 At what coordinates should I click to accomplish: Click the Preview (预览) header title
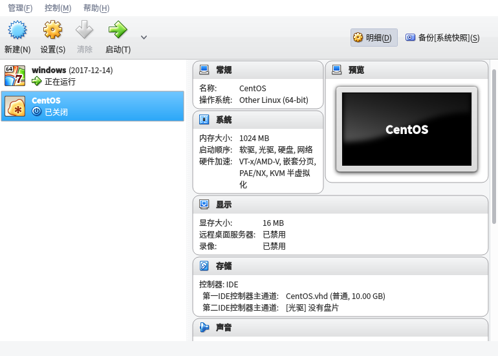click(356, 70)
